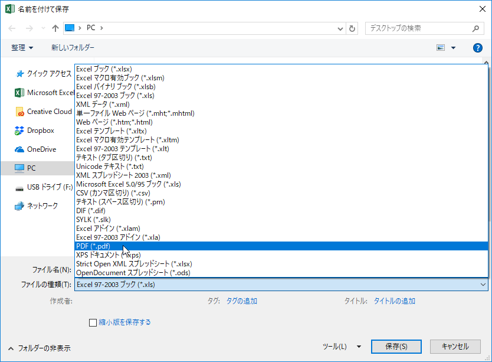Choose Excel マクロ有効ブック (*.xlsm)
This screenshot has height=362, width=492.
(281, 78)
